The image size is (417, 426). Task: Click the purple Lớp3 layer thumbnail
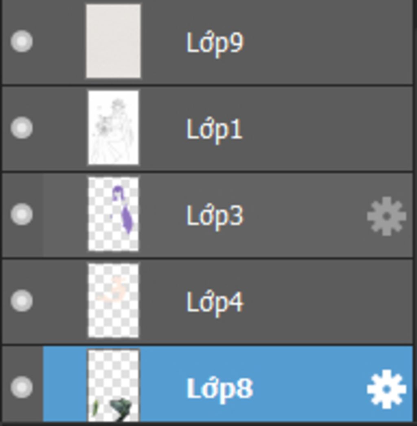(113, 214)
